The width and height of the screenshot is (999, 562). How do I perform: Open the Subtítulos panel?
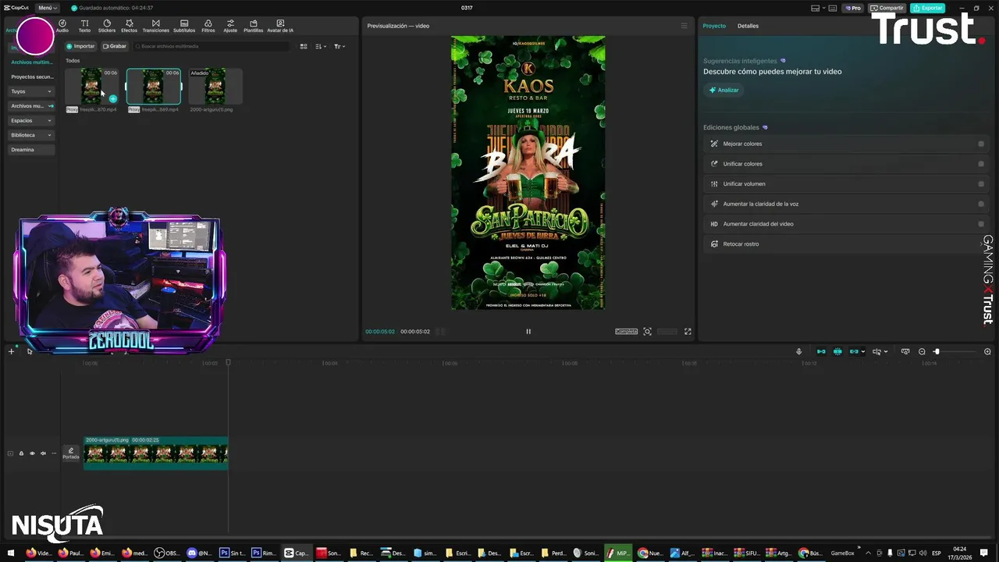pos(184,26)
